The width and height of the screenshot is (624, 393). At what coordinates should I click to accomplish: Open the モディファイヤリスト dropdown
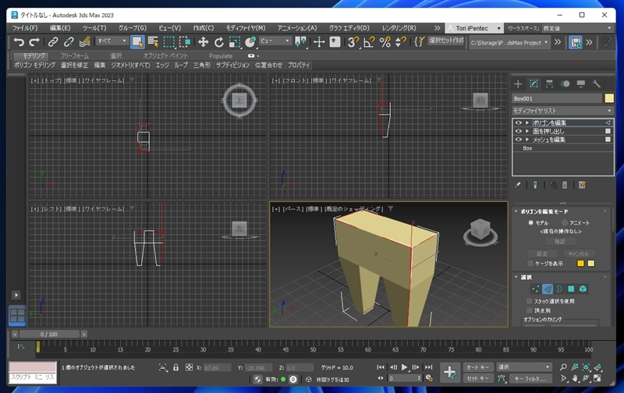tap(562, 111)
